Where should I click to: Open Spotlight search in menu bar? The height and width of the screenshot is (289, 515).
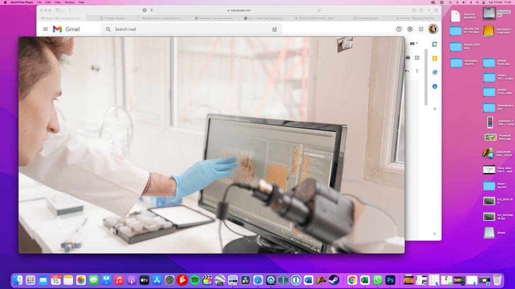pyautogui.click(x=477, y=2)
